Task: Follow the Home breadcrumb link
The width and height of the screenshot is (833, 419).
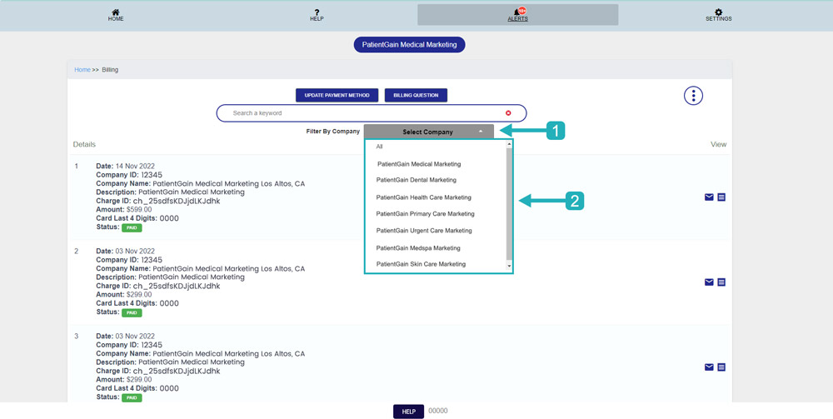Action: coord(82,70)
